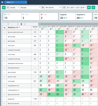The height and width of the screenshot is (106, 98).
Task: Click the green add button in toolbar
Action: tap(89, 7)
